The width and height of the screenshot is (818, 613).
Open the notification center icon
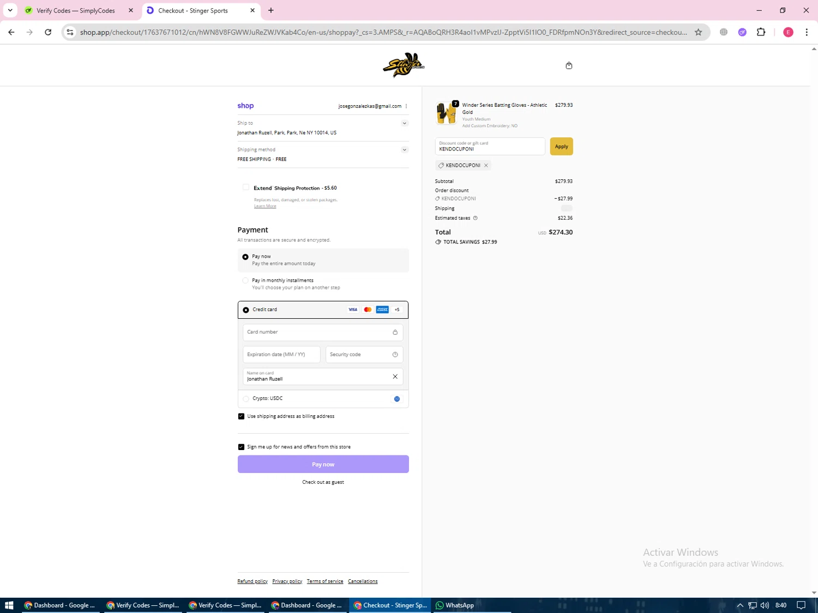click(801, 605)
